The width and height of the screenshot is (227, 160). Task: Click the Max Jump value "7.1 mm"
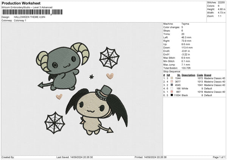[186, 65]
